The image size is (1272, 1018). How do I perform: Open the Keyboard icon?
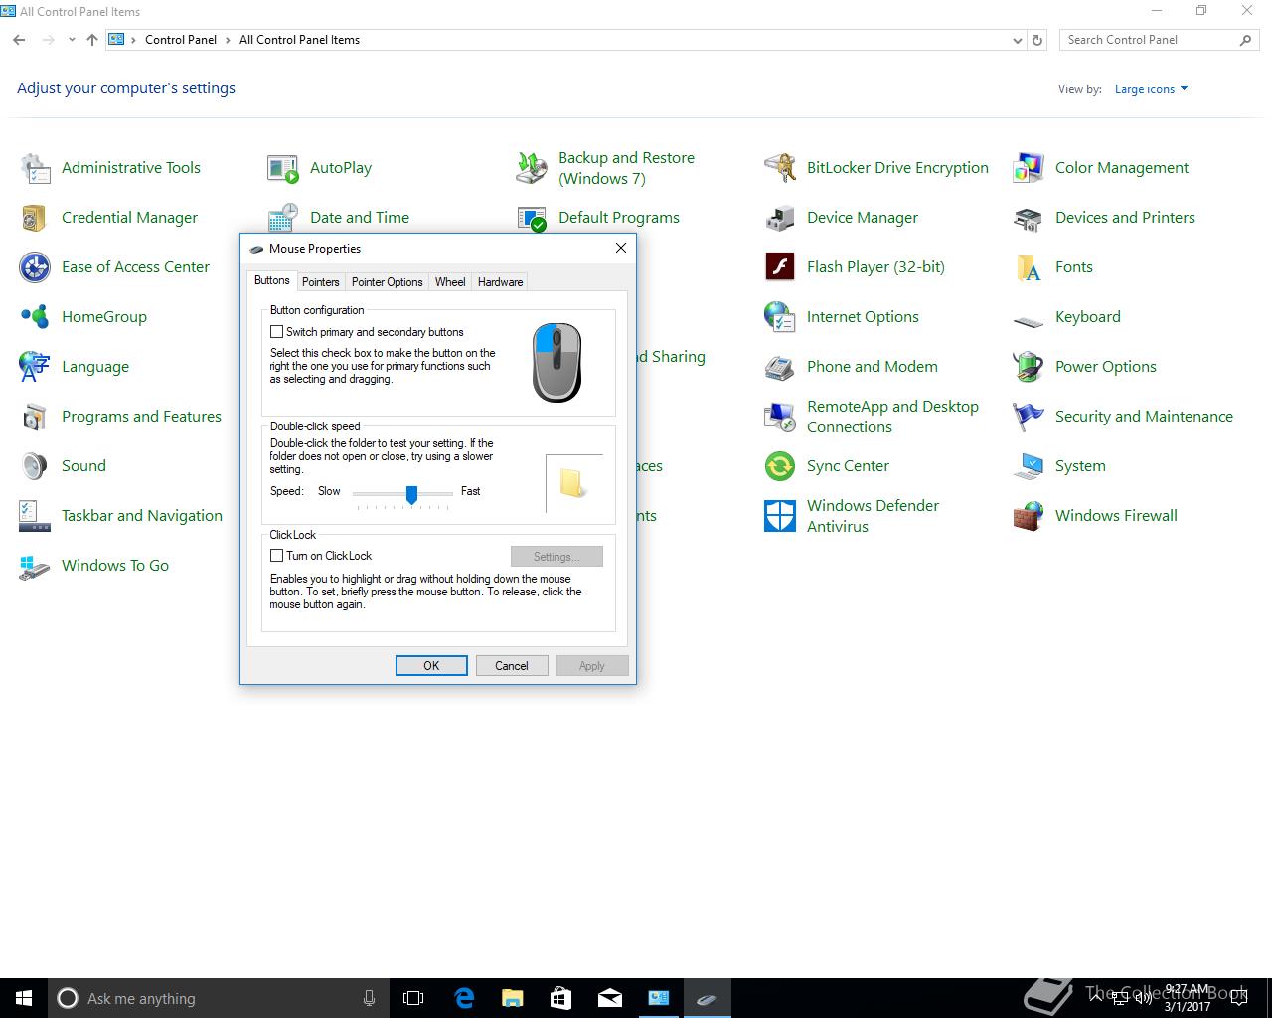[1029, 320]
